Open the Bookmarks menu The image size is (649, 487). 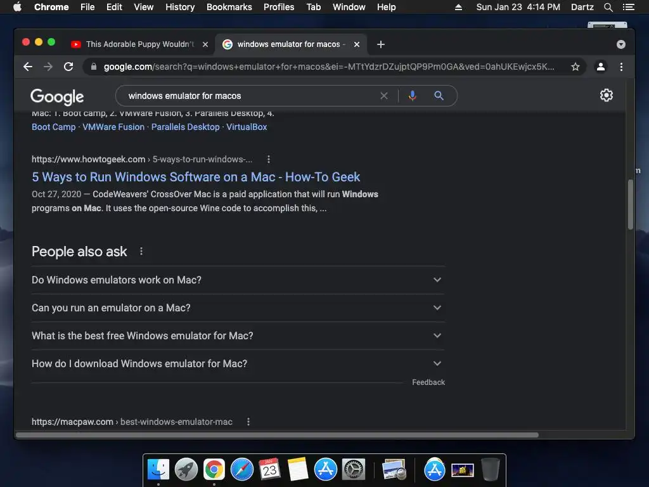(229, 7)
